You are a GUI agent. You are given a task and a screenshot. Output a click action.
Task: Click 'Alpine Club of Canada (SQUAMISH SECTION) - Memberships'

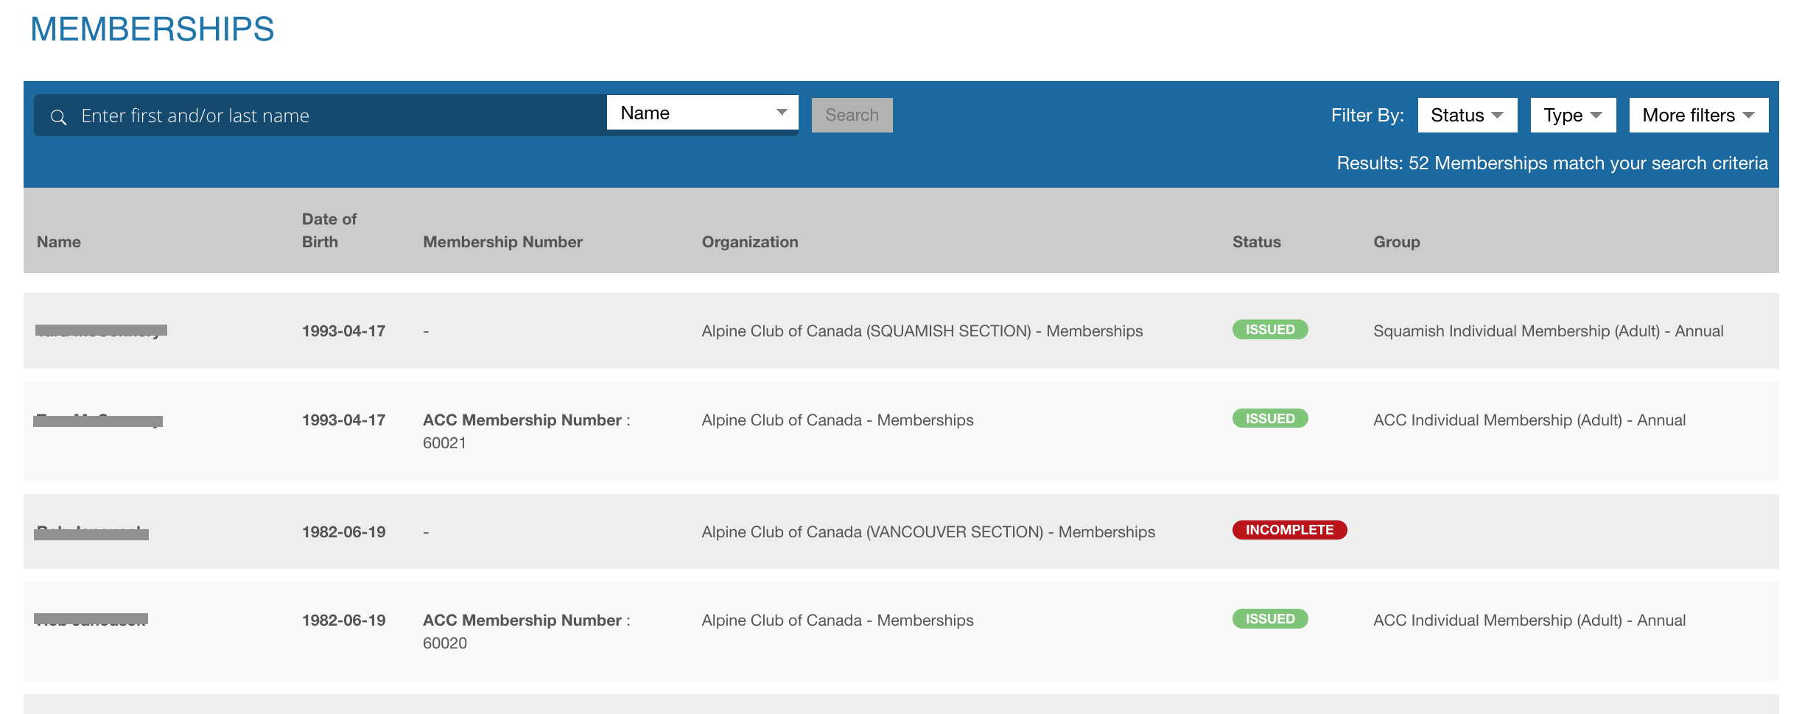pos(922,331)
